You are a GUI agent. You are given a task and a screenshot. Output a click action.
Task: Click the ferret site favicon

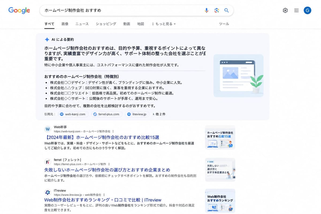click(x=48, y=162)
